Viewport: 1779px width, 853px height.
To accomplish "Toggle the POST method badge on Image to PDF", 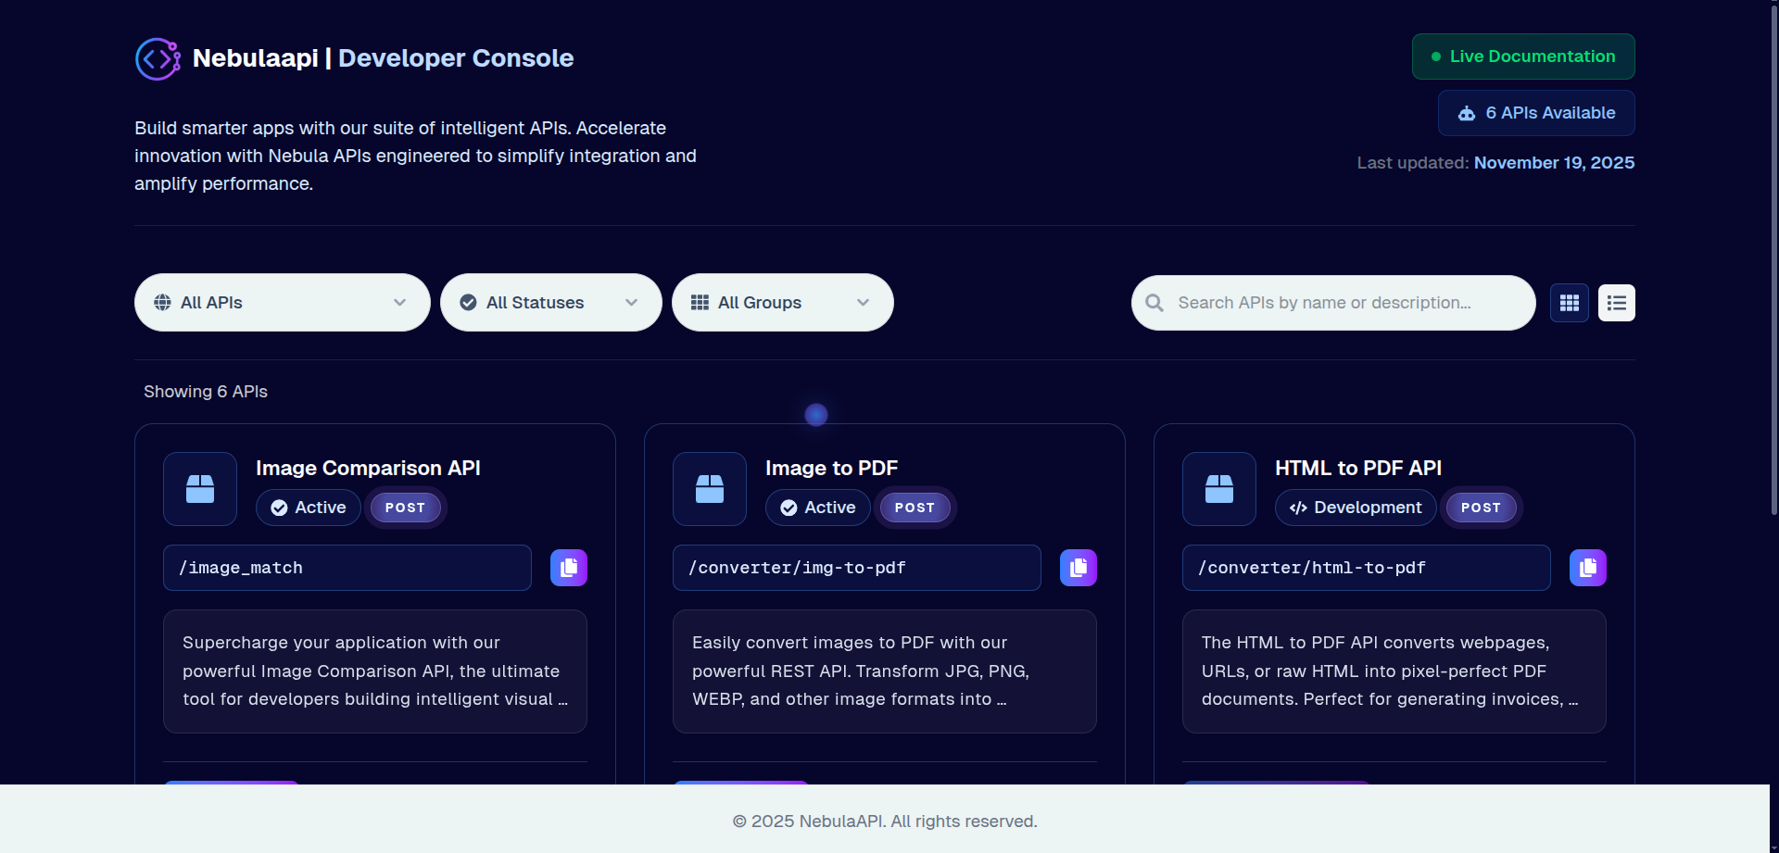I will click(x=915, y=508).
